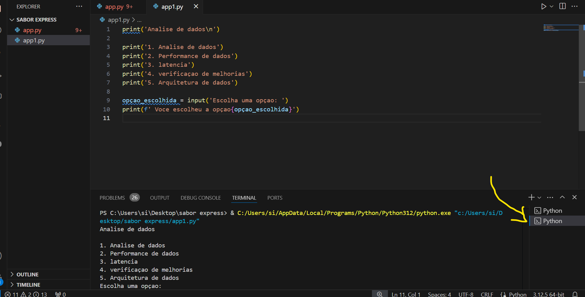Viewport: 585px width, 297px height.
Task: Click the editor vertical scrollbar
Action: 582,78
